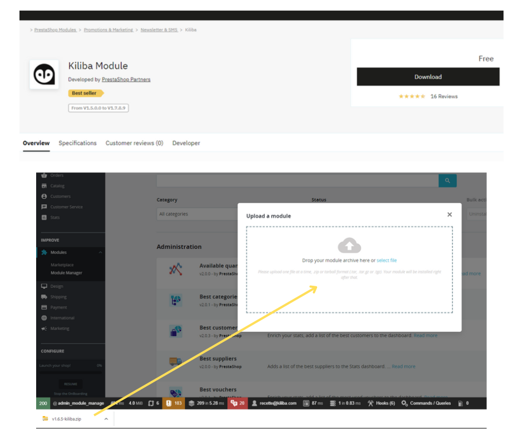Click the orange 103 warnings debug icon
This screenshot has width=523, height=438.
[169, 404]
